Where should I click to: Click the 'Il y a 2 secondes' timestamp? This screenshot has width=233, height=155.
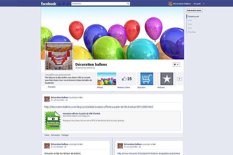point(131,147)
